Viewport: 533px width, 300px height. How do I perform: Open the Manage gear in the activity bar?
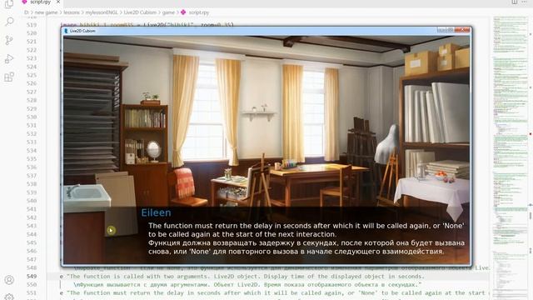[x=9, y=297]
